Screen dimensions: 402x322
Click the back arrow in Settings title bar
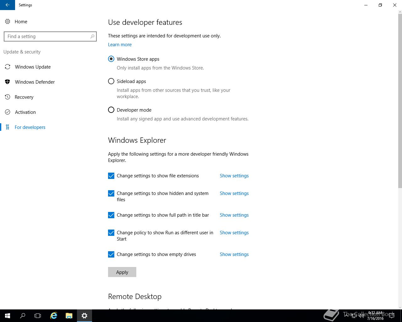tap(8, 5)
